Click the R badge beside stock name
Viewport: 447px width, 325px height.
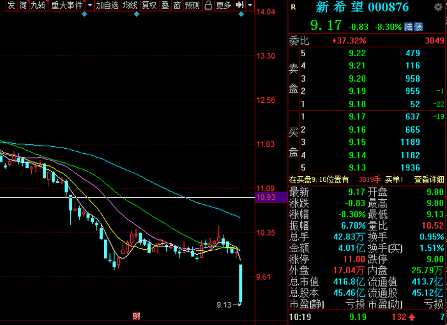(293, 8)
